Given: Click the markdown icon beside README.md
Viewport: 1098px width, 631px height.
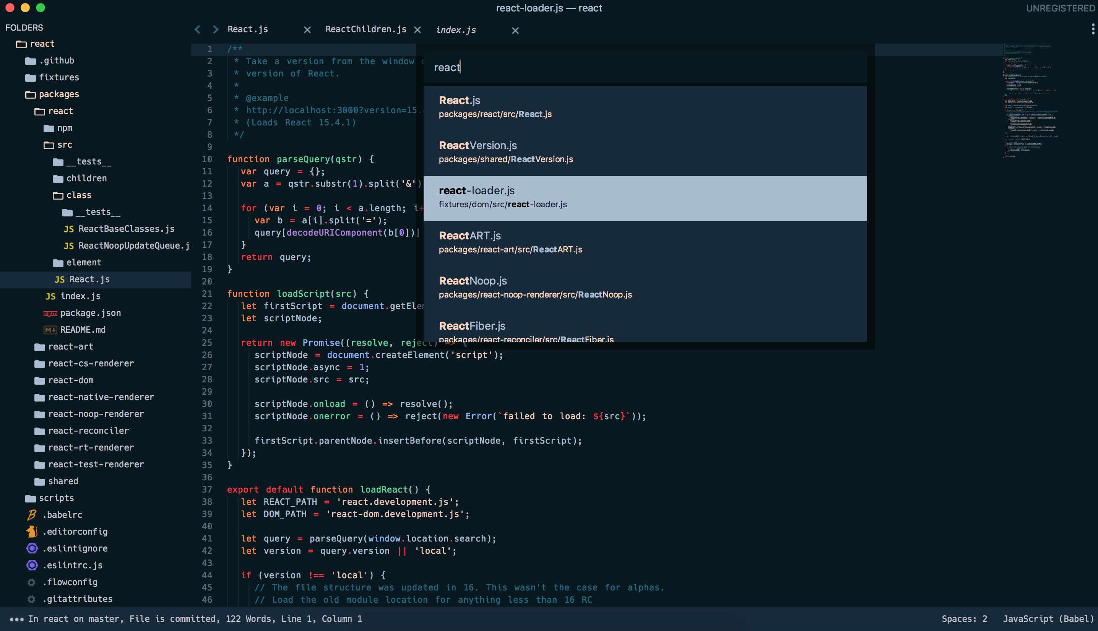Looking at the screenshot, I should click(x=50, y=330).
